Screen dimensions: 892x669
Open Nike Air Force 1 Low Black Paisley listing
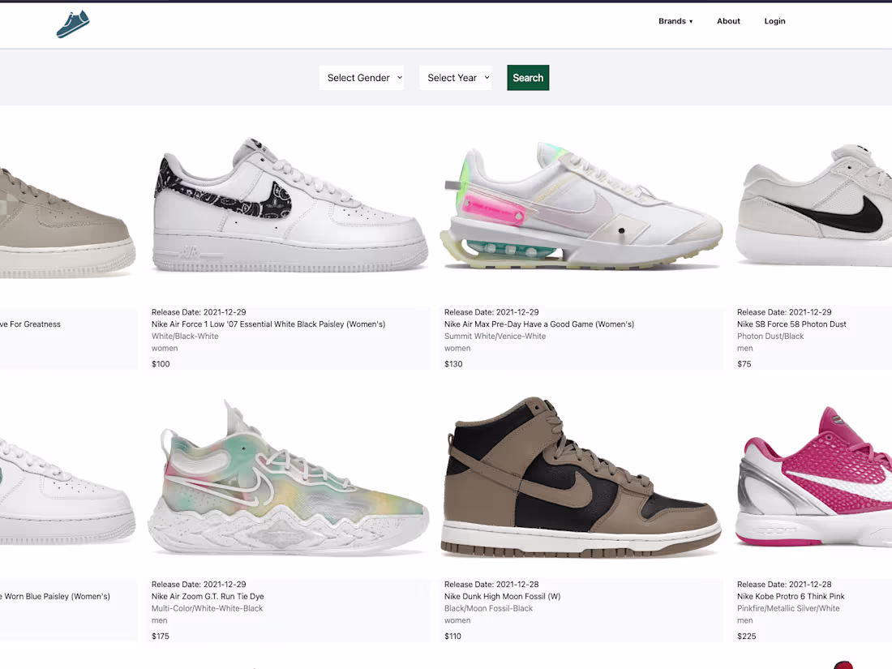[268, 324]
